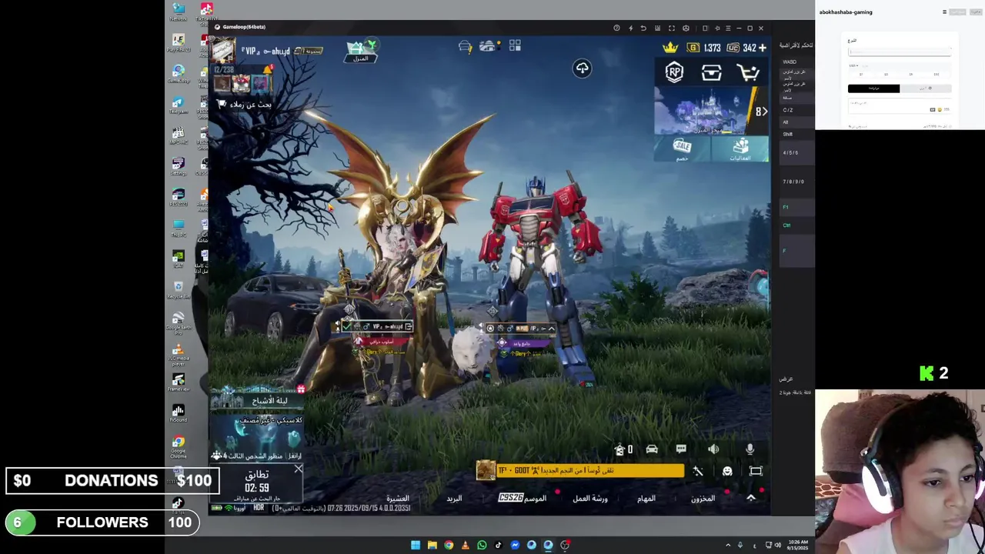Cancel matchmaking with the X button
The image size is (985, 554).
click(298, 469)
